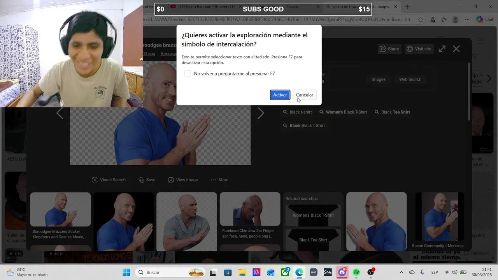This screenshot has height=280, width=498.
Task: Click the Buscar taskbar search box
Action: pos(170,272)
